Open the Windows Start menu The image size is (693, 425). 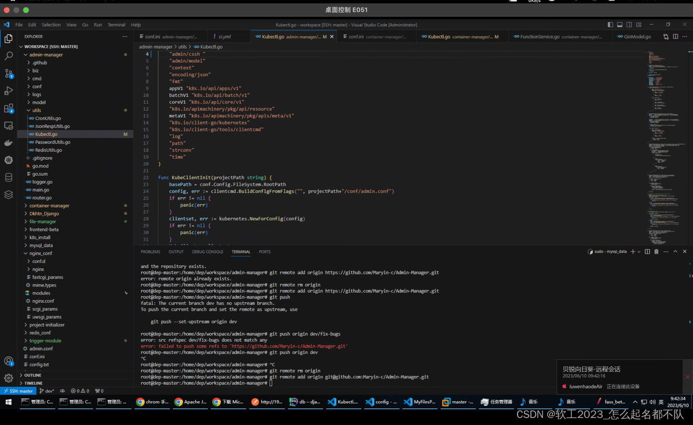click(8, 402)
